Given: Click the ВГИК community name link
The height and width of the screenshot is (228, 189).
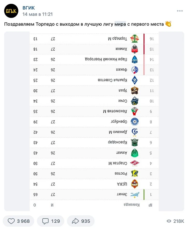Looking at the screenshot, I should click(28, 8).
